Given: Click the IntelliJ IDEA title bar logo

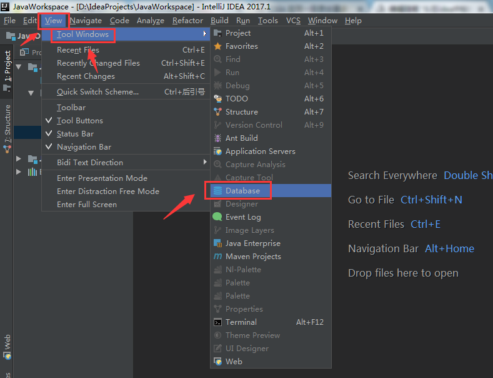Looking at the screenshot, I should coord(5,6).
